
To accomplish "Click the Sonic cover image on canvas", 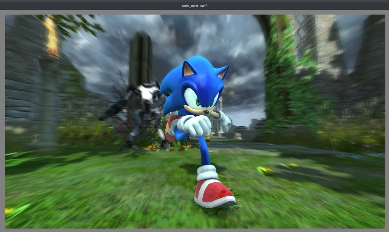I will (195, 121).
